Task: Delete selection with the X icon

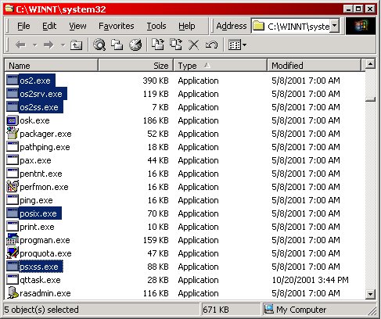Action: tap(194, 45)
